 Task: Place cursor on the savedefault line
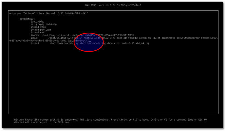pos(27,19)
